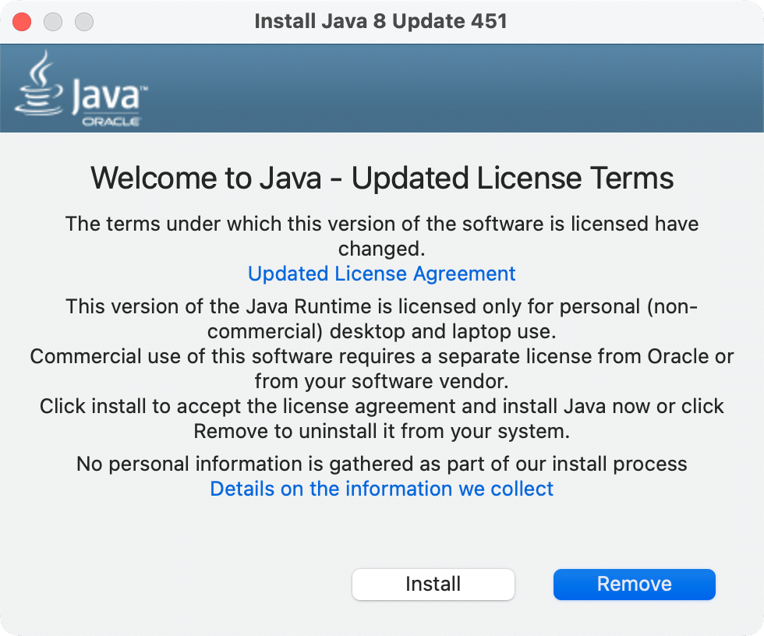Click the green zoom control
Image resolution: width=764 pixels, height=636 pixels.
[83, 22]
